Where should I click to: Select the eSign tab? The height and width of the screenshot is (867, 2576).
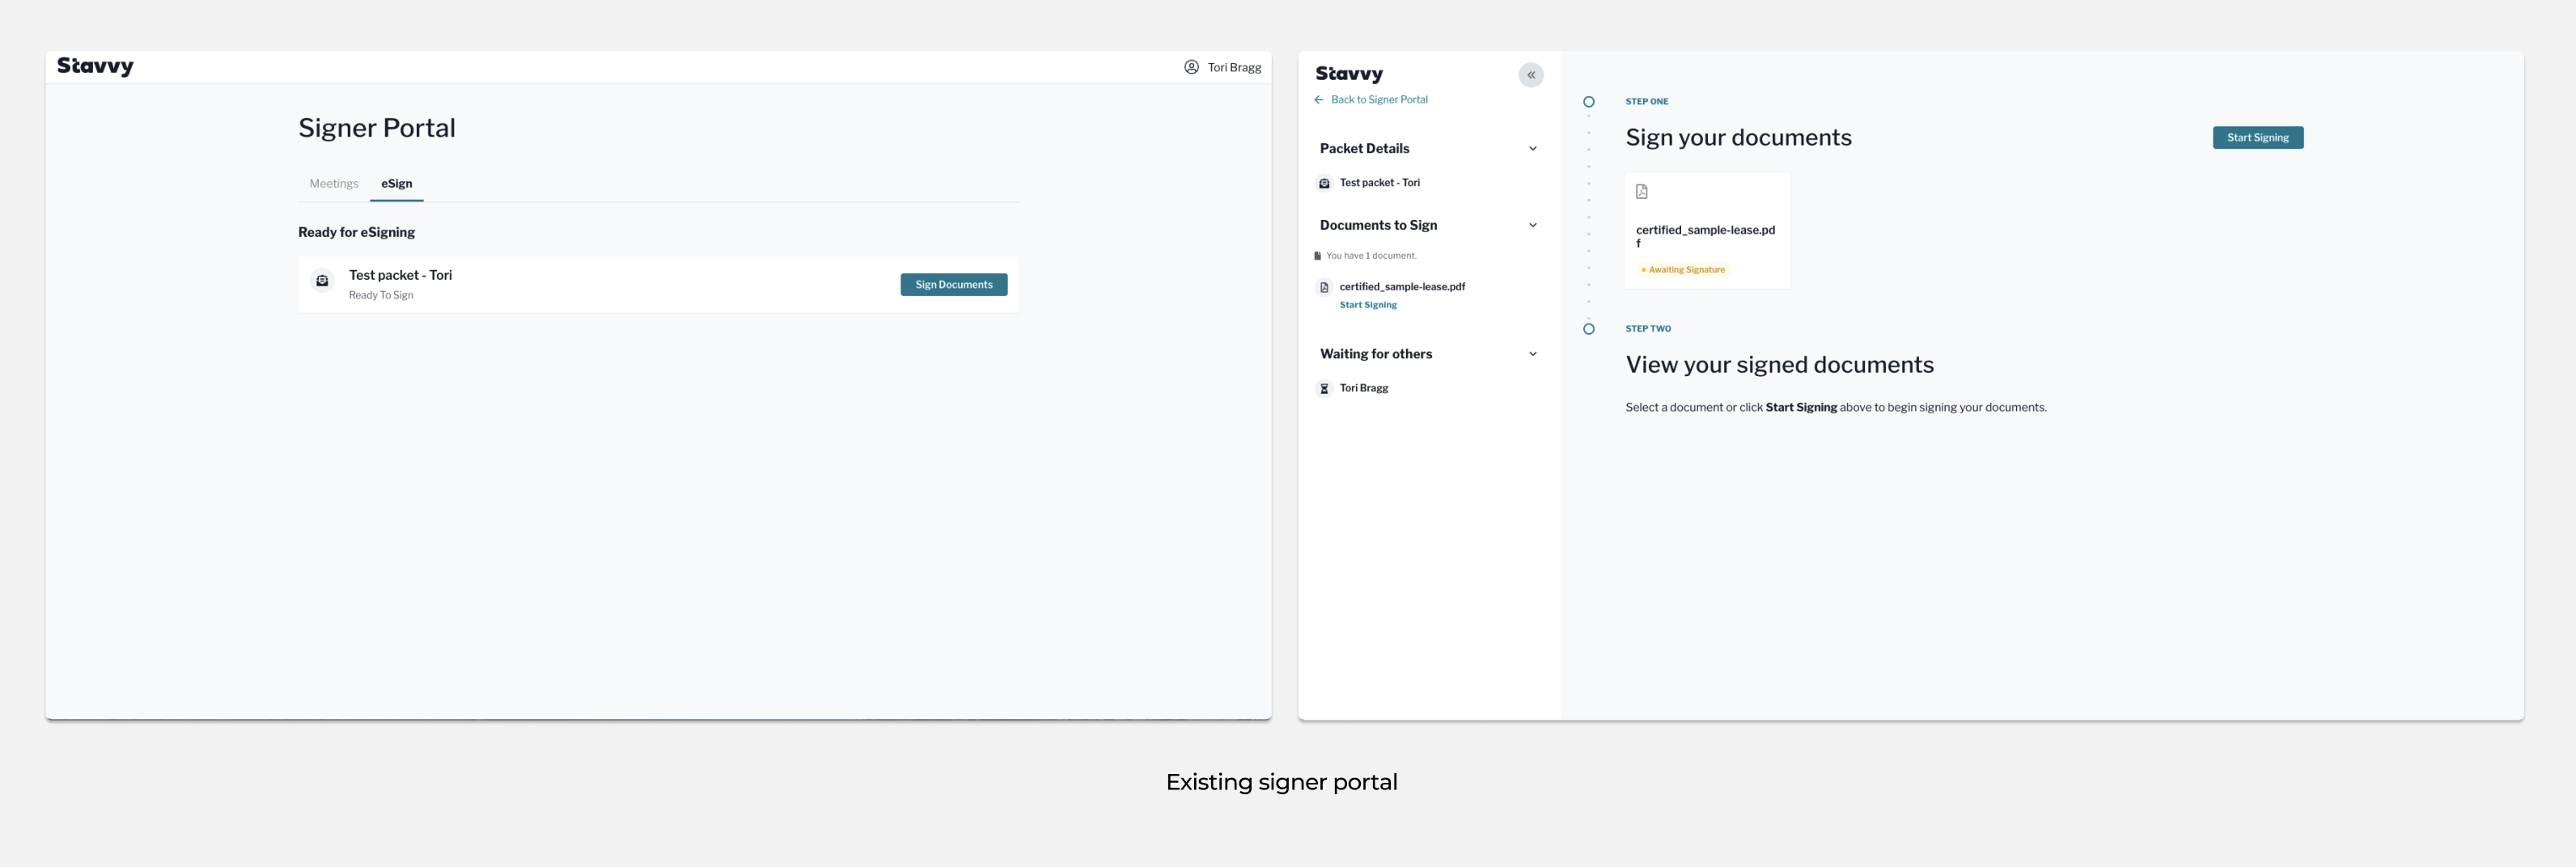[396, 183]
